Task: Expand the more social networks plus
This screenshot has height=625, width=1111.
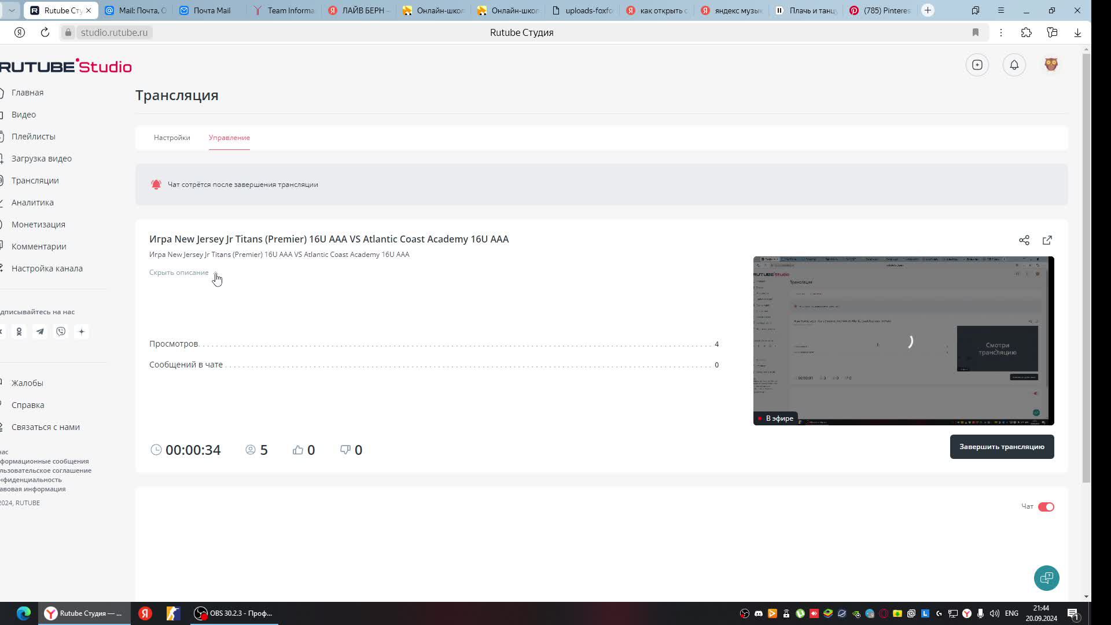Action: [82, 332]
